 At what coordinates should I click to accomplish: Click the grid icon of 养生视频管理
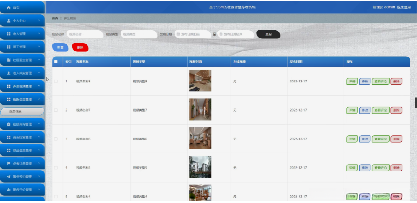[x=8, y=86]
